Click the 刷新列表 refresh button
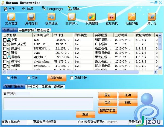Image resolution: width=164 pixels, height=127 pixels. coord(57,78)
